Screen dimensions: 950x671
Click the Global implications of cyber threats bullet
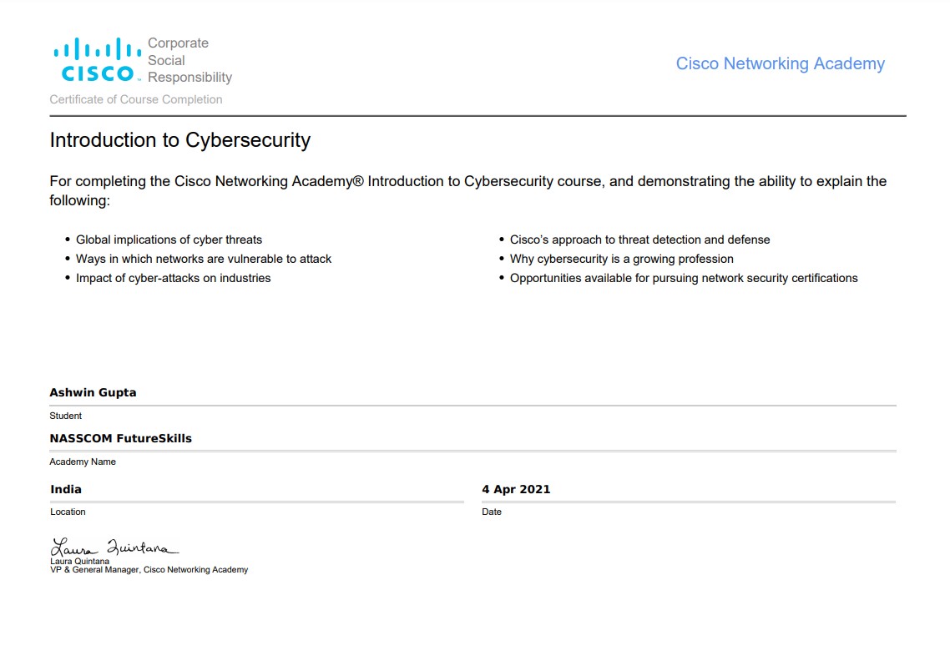tap(169, 240)
